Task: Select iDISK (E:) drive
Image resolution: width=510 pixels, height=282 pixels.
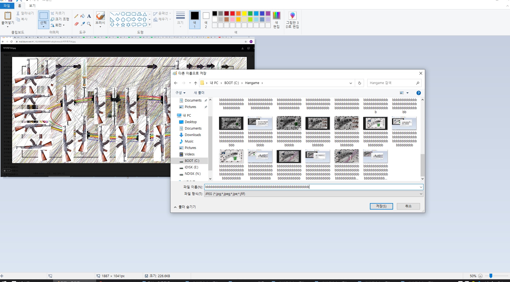Action: click(x=191, y=167)
